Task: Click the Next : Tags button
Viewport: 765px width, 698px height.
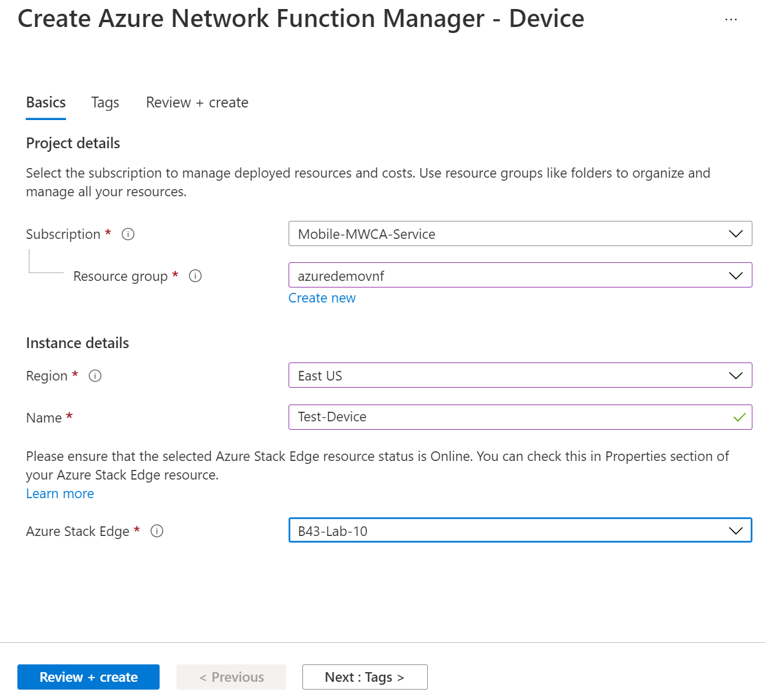Action: pyautogui.click(x=364, y=677)
